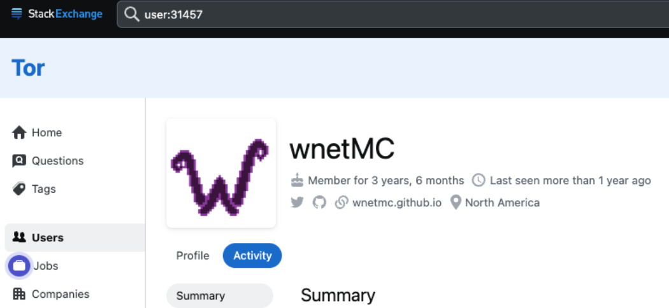Click the Tags label icon
Viewport: 669px width, 308px height.
(19, 189)
